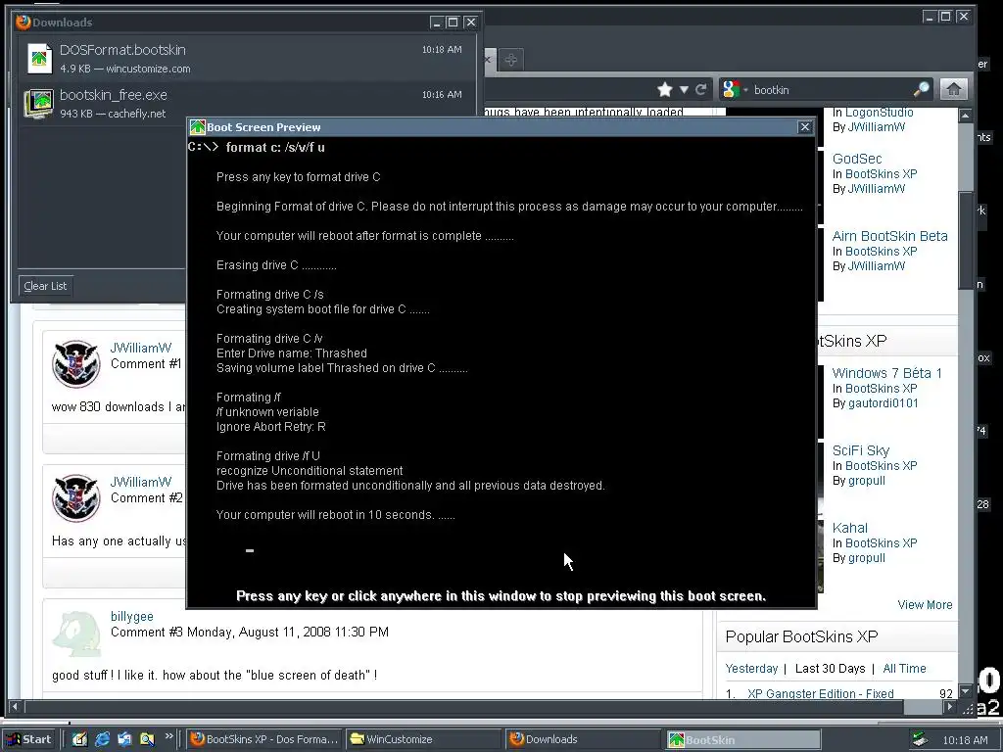Visit author gautordi0101 profile link

[x=883, y=402]
